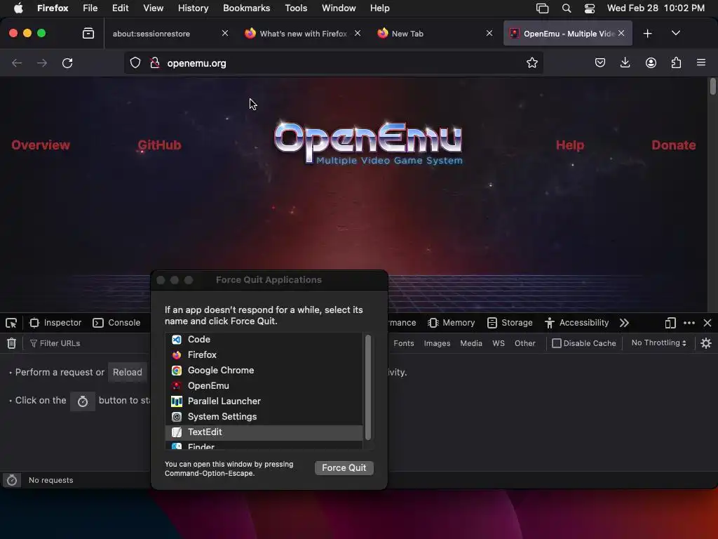Click the status bar stopwatch icon

point(12,480)
